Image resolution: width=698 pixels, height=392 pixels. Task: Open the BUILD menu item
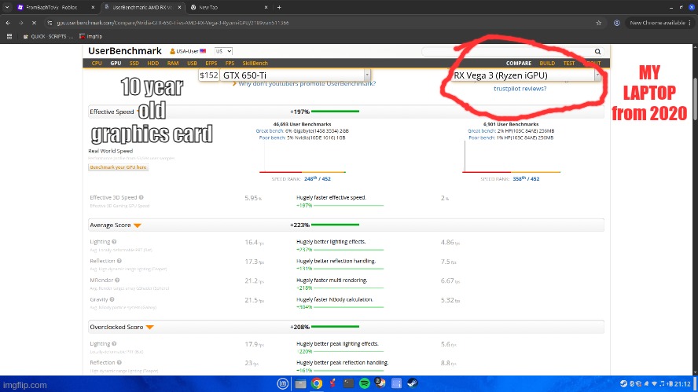(547, 63)
